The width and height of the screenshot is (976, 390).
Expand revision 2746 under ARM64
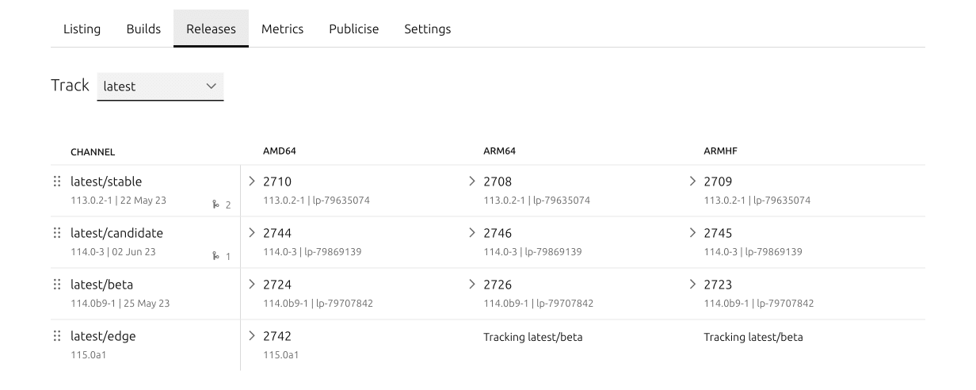click(473, 233)
